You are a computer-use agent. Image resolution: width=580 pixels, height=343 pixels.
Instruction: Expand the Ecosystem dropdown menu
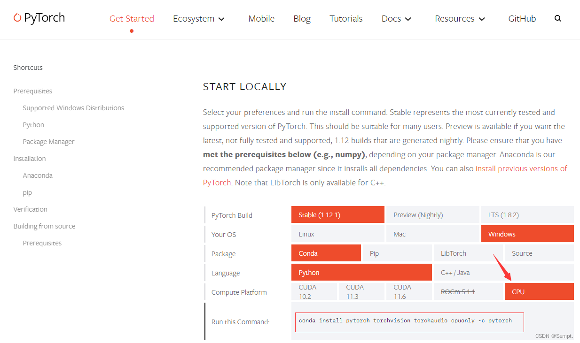tap(199, 19)
